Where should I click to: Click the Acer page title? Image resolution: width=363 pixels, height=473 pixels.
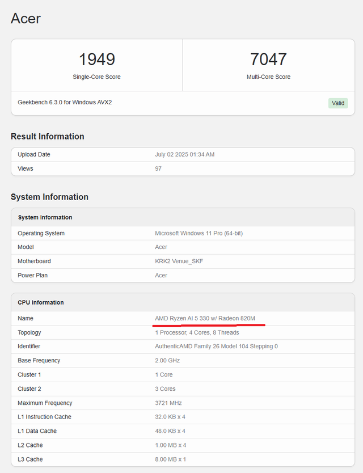tap(26, 18)
